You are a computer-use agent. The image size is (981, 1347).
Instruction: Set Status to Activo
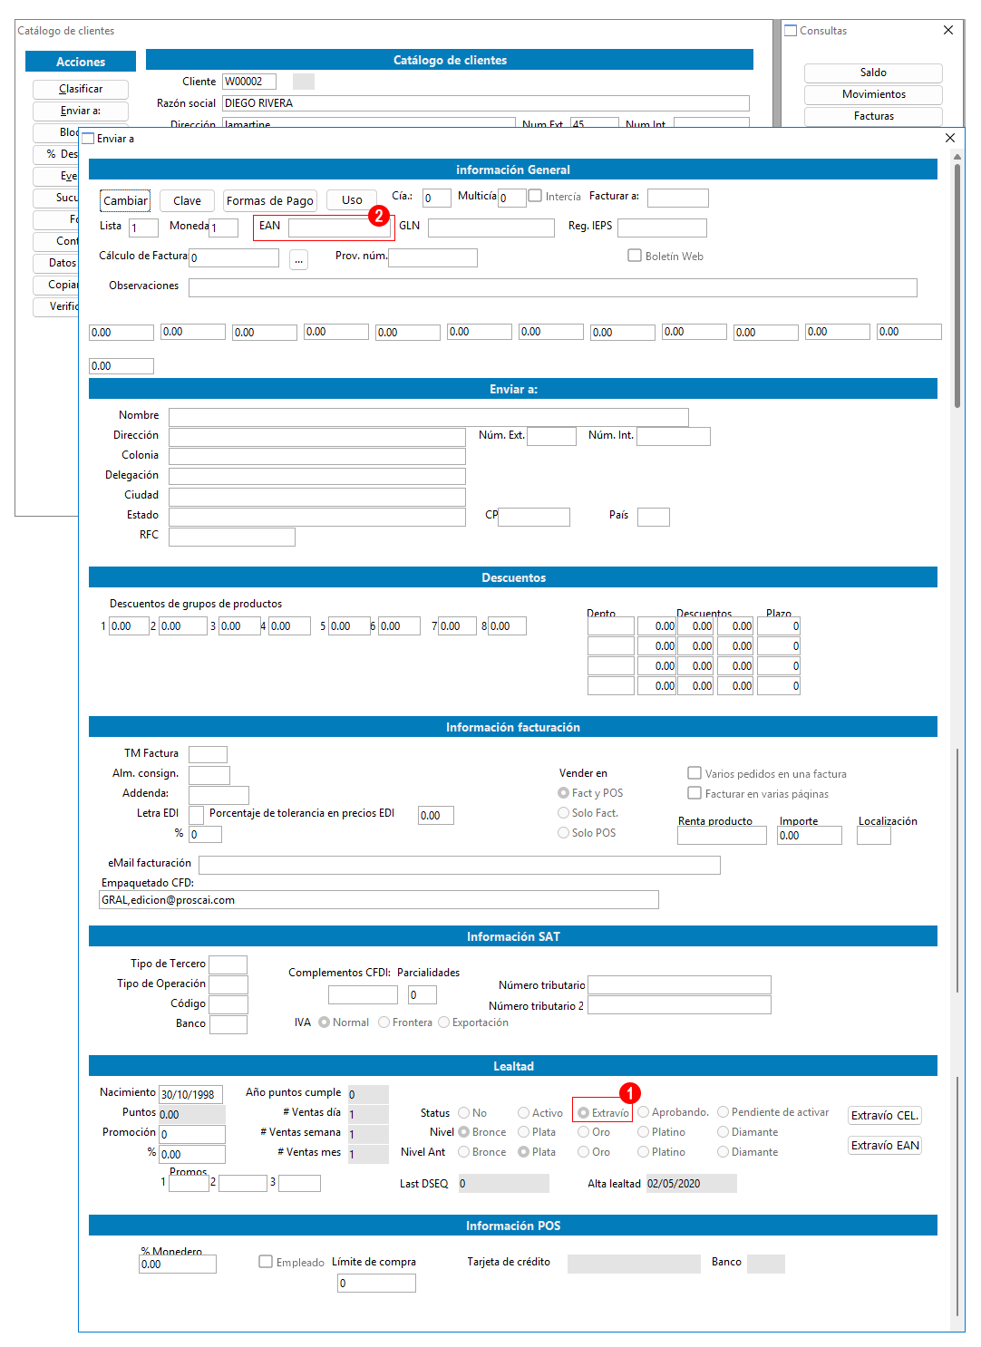523,1113
